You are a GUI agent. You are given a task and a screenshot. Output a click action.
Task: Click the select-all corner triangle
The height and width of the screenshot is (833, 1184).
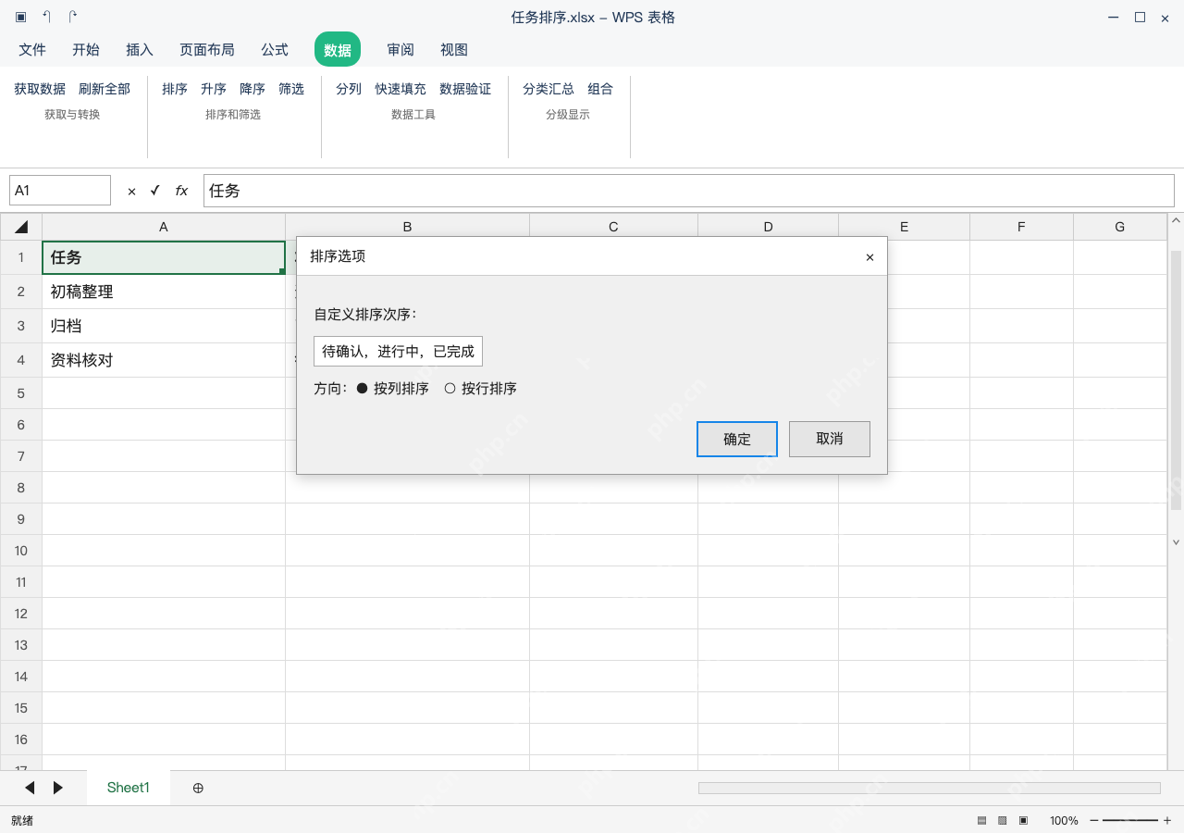21,227
